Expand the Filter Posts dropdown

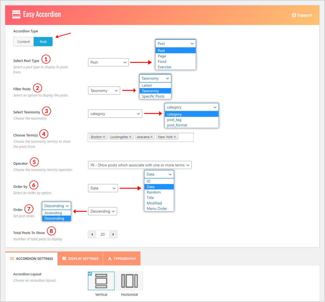(104, 91)
